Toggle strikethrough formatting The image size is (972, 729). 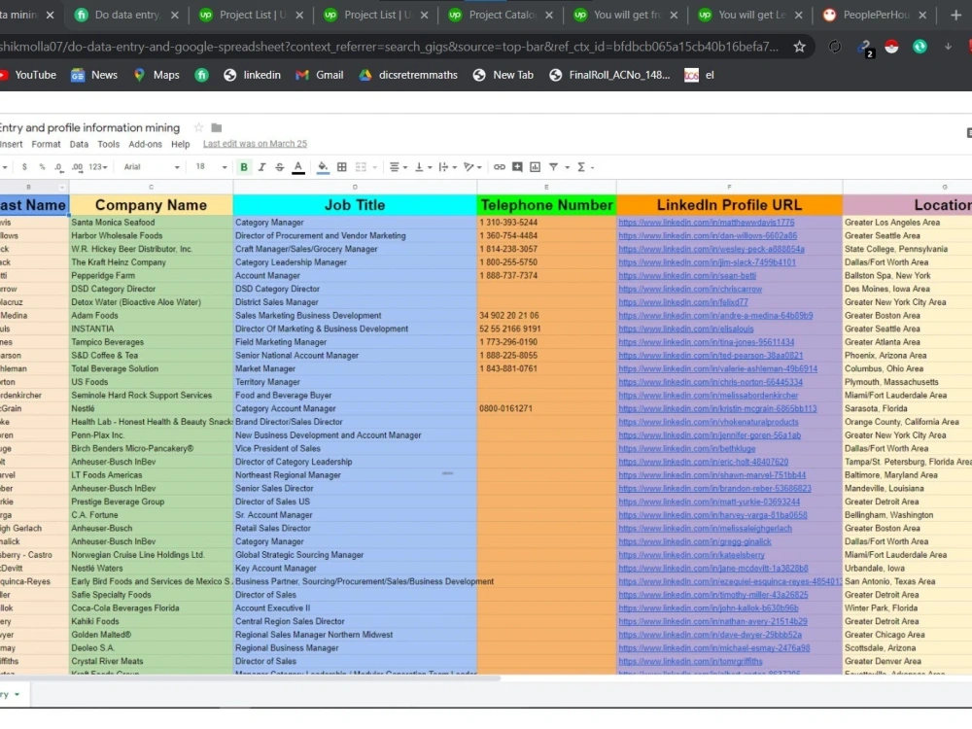[x=280, y=167]
